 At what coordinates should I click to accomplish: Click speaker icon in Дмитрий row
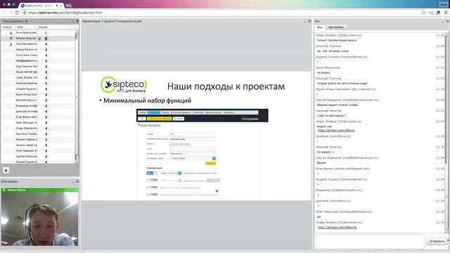tap(46, 111)
